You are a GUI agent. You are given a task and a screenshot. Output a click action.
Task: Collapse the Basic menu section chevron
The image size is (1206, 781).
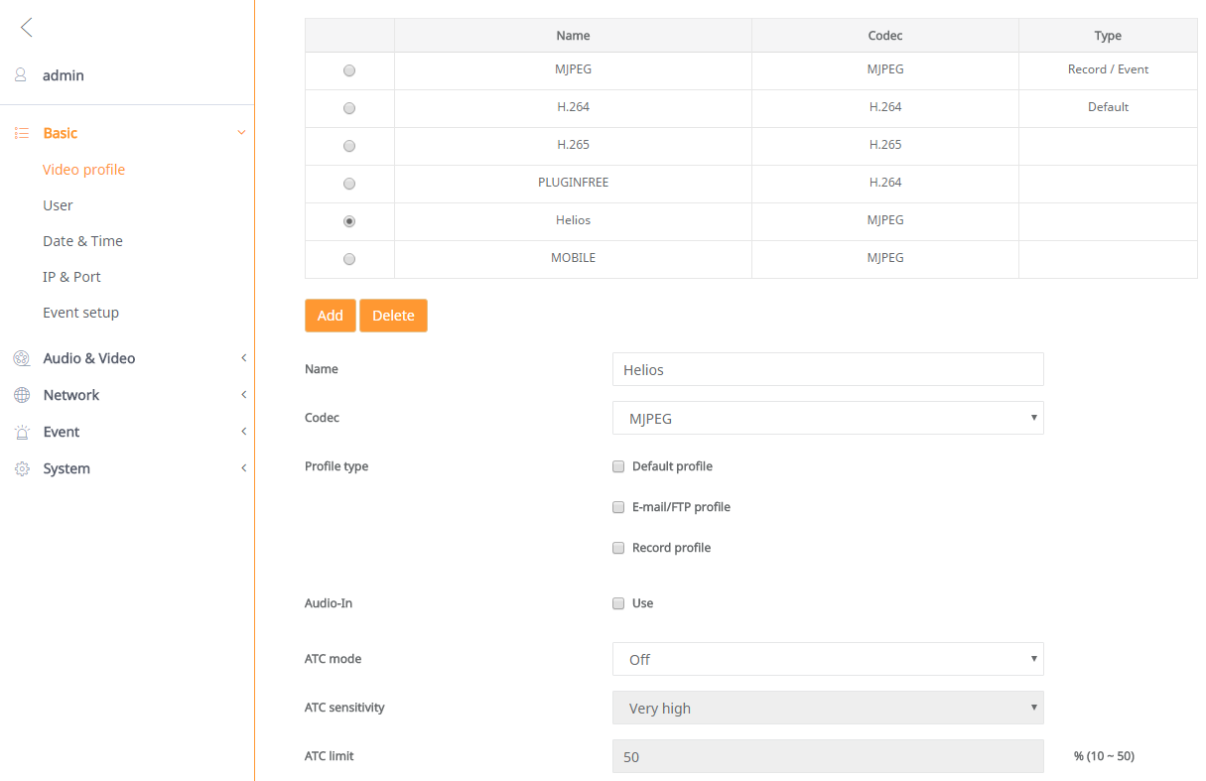[241, 133]
